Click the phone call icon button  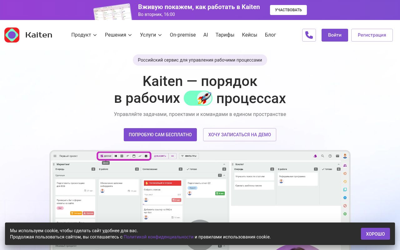(x=309, y=35)
